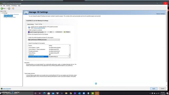
Task: Click the info icon beside the Windows OS notice
Action: tap(29, 27)
